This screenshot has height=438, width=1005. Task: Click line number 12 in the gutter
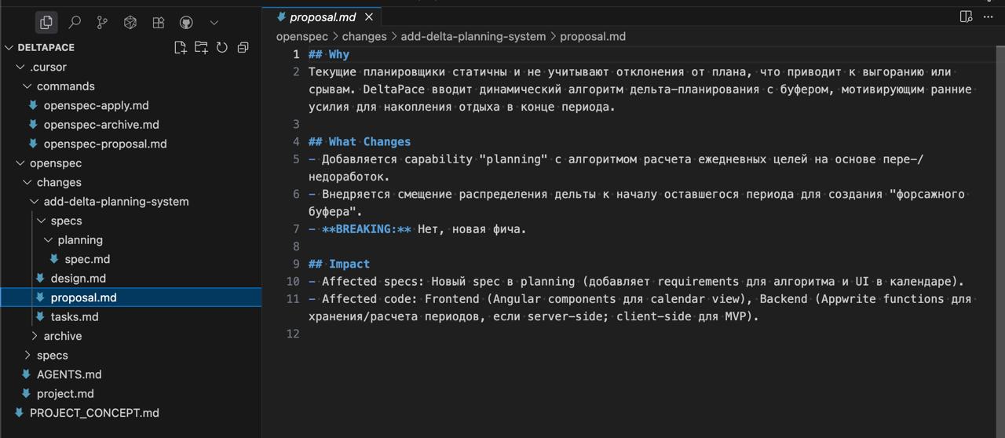coord(293,334)
